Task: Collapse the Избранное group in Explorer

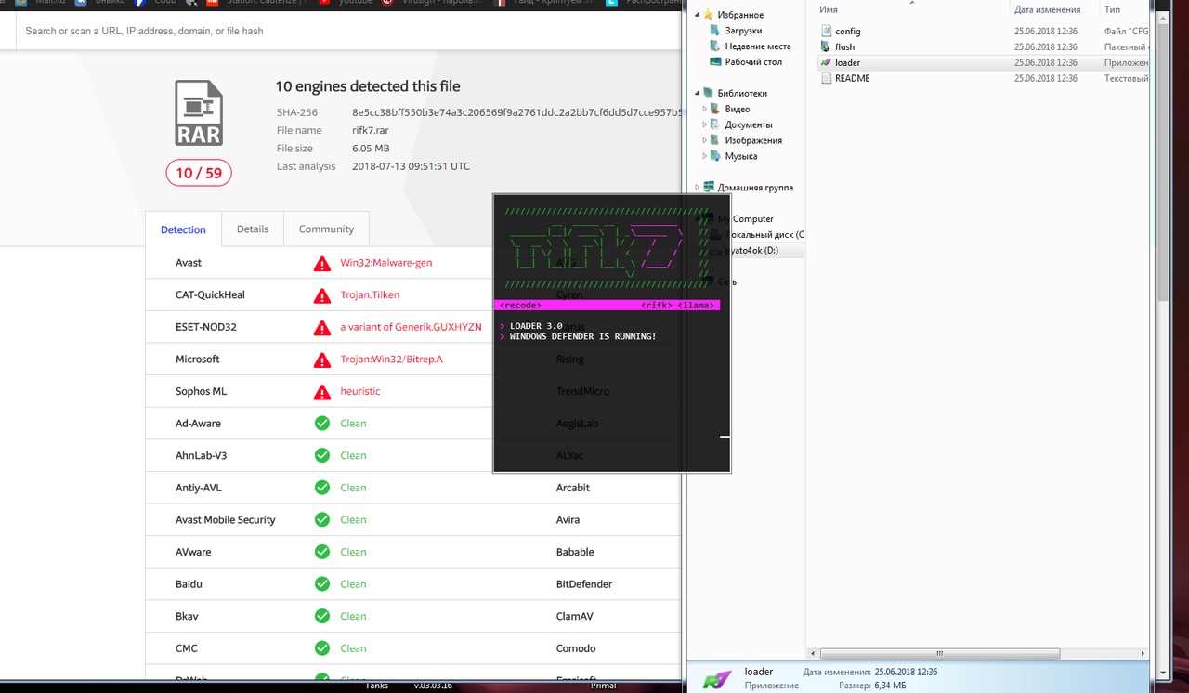Action: (x=698, y=15)
